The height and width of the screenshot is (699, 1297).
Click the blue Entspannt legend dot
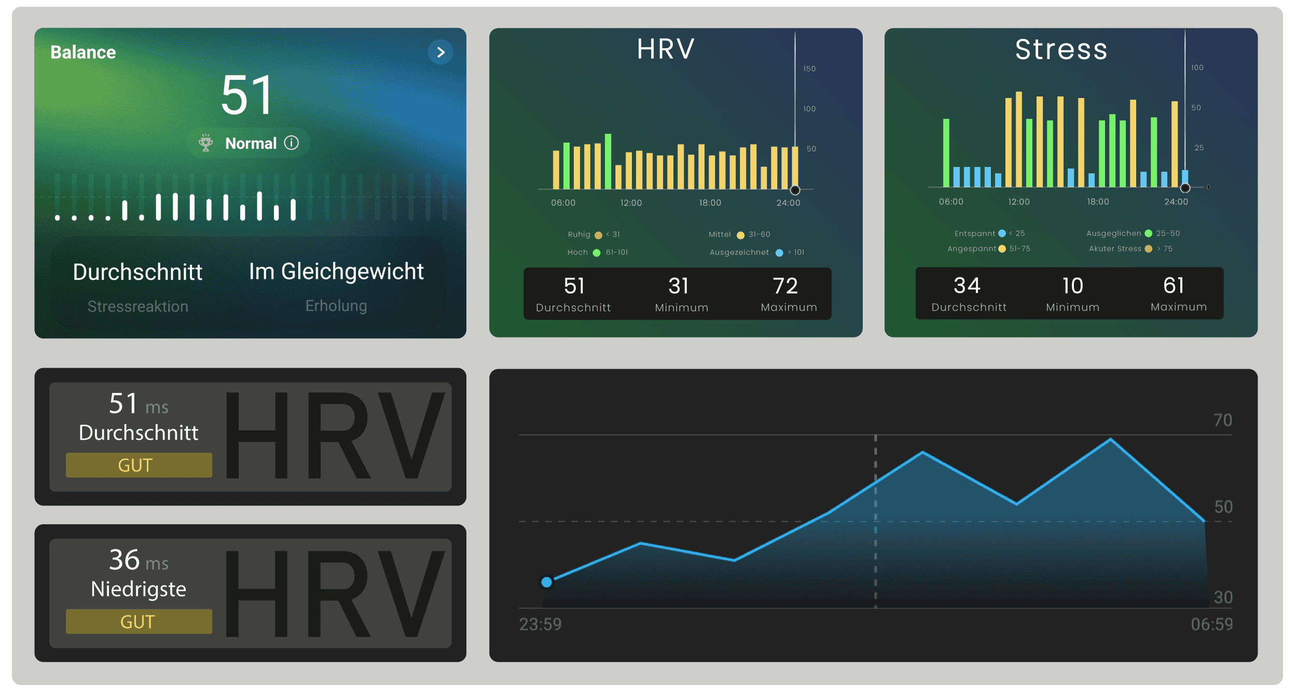(1002, 233)
